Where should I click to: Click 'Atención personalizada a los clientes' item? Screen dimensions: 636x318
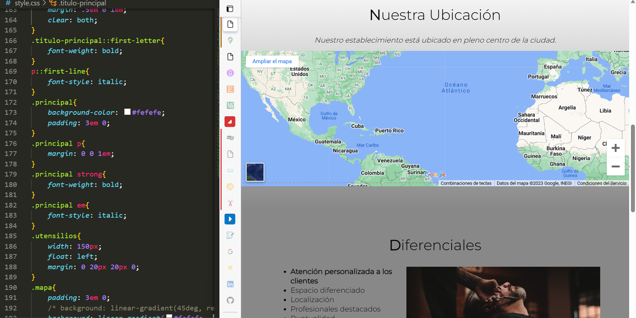[341, 276]
